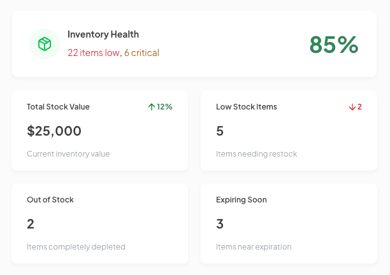Click the Expiring Soon count 3

pos(220,224)
